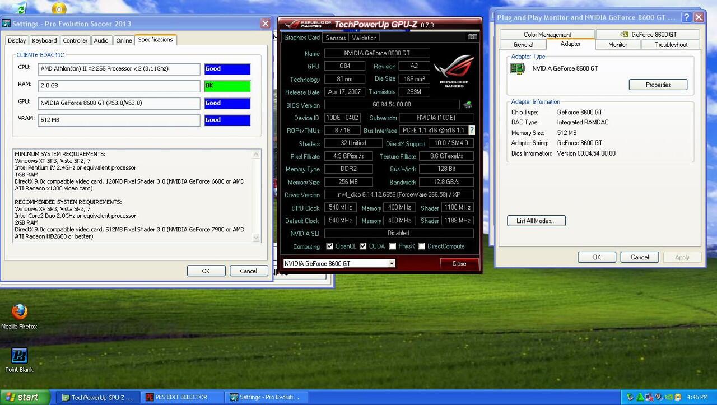This screenshot has width=717, height=405.
Task: Switch to Troubleshoot tab
Action: point(671,45)
